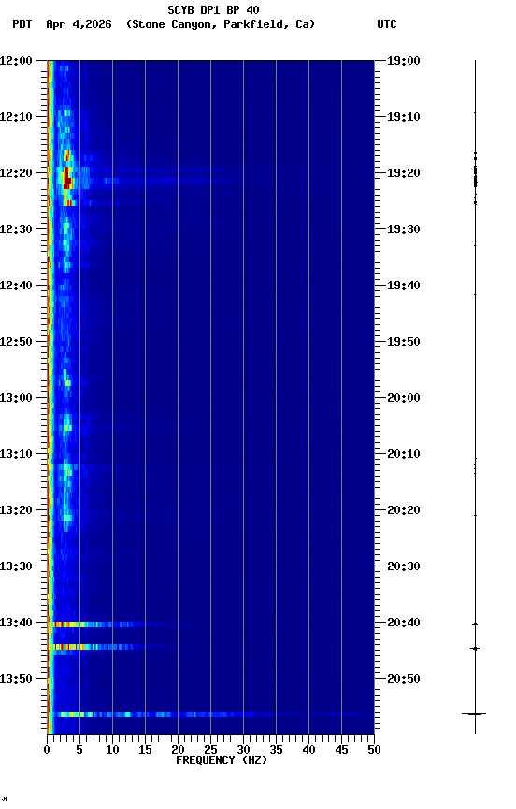
Task: Click the 12:20 PDT time label
Action: pos(16,173)
